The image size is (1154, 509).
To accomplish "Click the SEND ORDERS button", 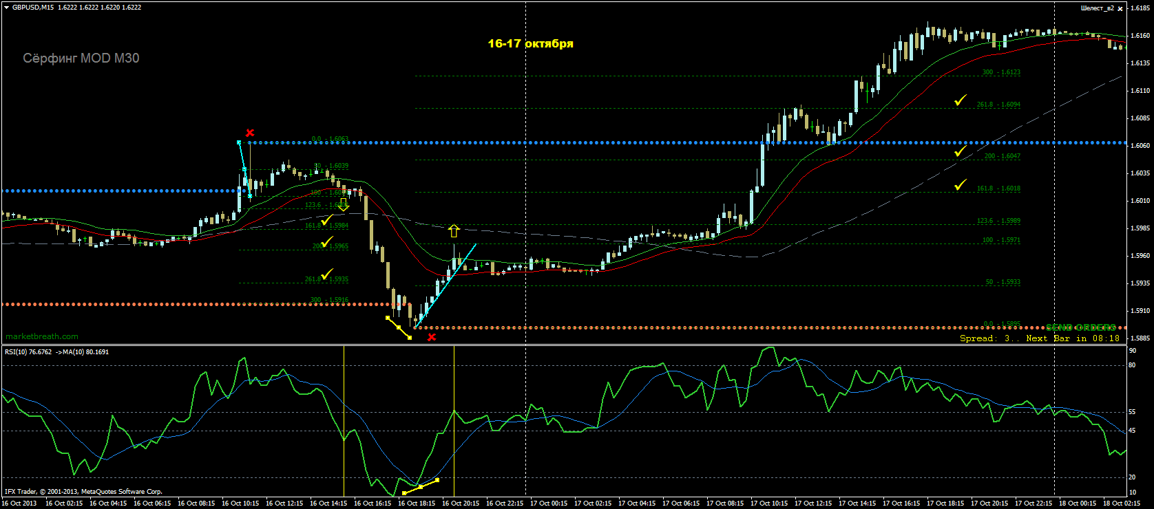I will 1080,328.
